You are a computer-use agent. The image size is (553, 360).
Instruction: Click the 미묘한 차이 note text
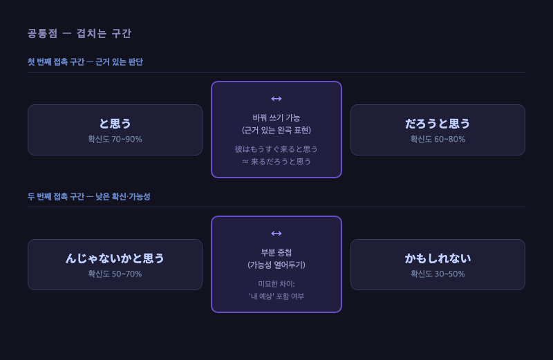(276, 284)
